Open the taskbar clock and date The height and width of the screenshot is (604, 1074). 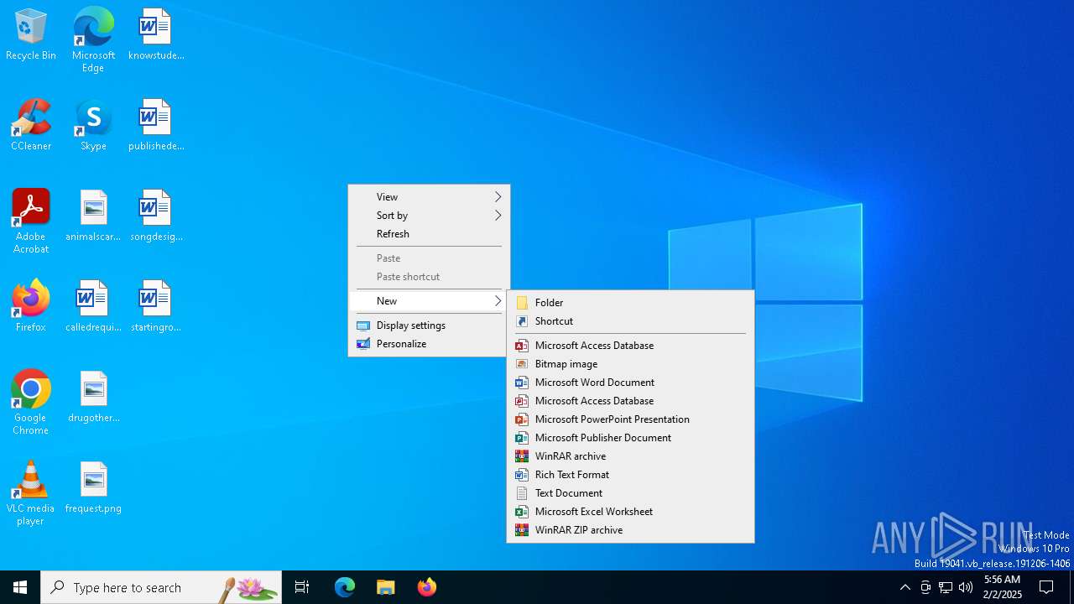click(x=1002, y=587)
